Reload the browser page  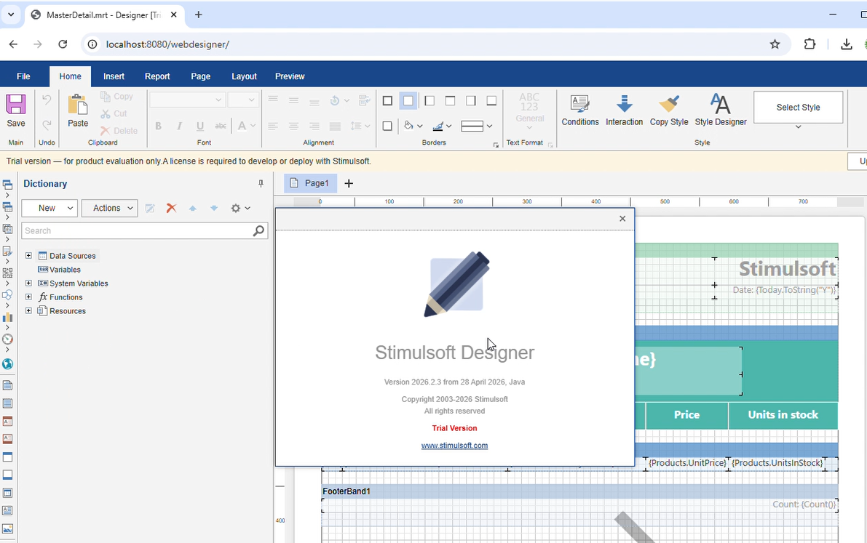[x=63, y=44]
